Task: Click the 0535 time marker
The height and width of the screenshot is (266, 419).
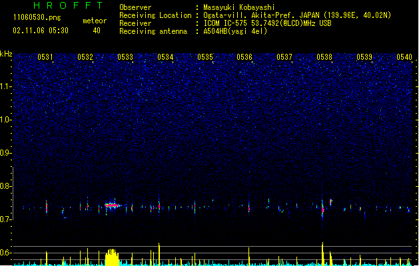Action: [205, 57]
